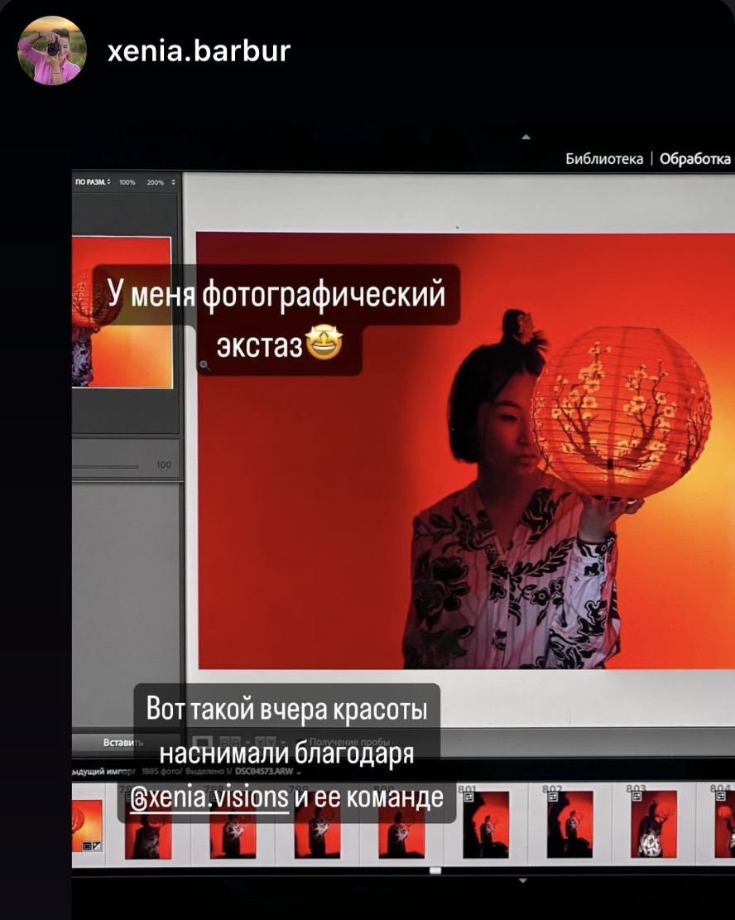Click the develop adjustments badge on first thumbnail
The height and width of the screenshot is (920, 735).
[x=97, y=845]
